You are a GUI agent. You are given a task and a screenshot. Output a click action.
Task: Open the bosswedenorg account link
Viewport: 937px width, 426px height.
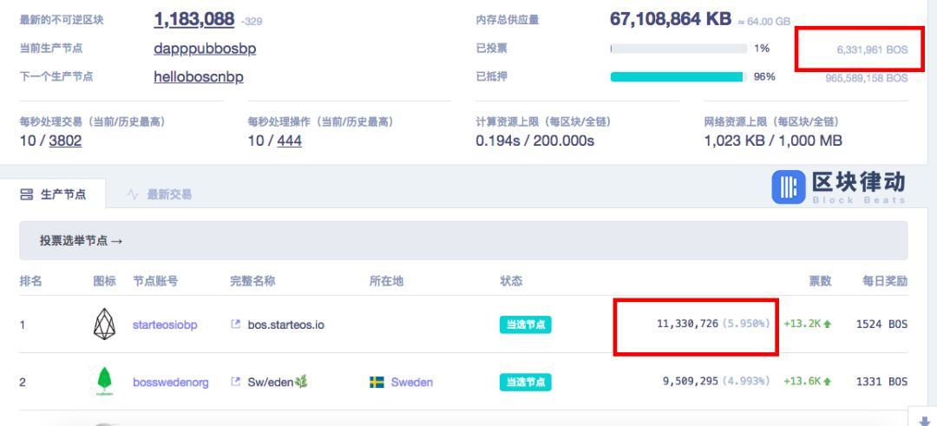tap(171, 383)
